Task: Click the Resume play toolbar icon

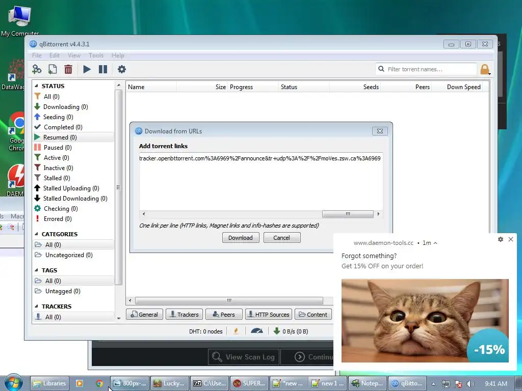Action: click(x=87, y=69)
